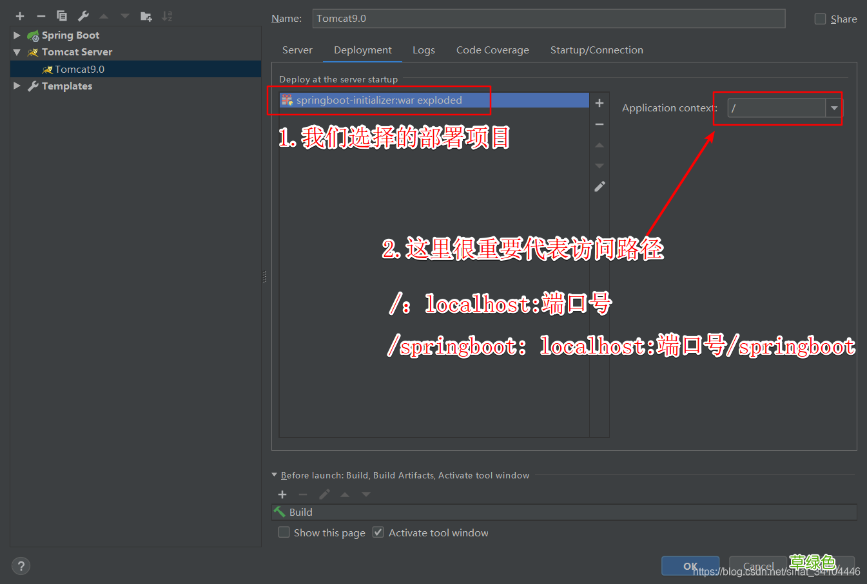The image size is (867, 584).
Task: Add a deployment artifact with plus icon
Action: [599, 102]
